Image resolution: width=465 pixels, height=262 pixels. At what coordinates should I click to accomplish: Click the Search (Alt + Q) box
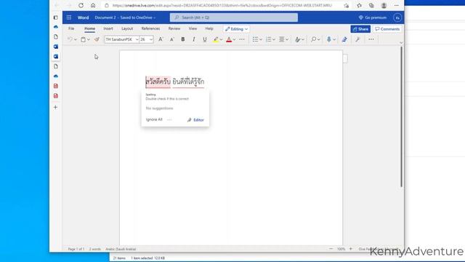tap(234, 17)
